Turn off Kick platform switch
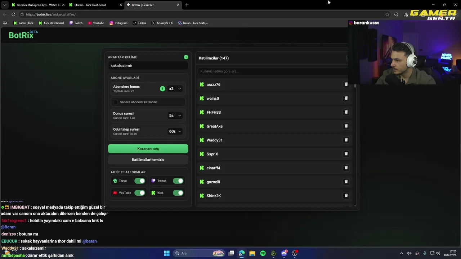This screenshot has height=259, width=461. coord(178,193)
